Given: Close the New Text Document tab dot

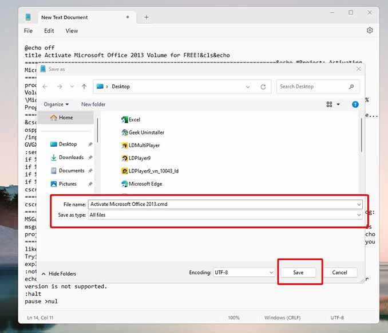Looking at the screenshot, I should (128, 17).
